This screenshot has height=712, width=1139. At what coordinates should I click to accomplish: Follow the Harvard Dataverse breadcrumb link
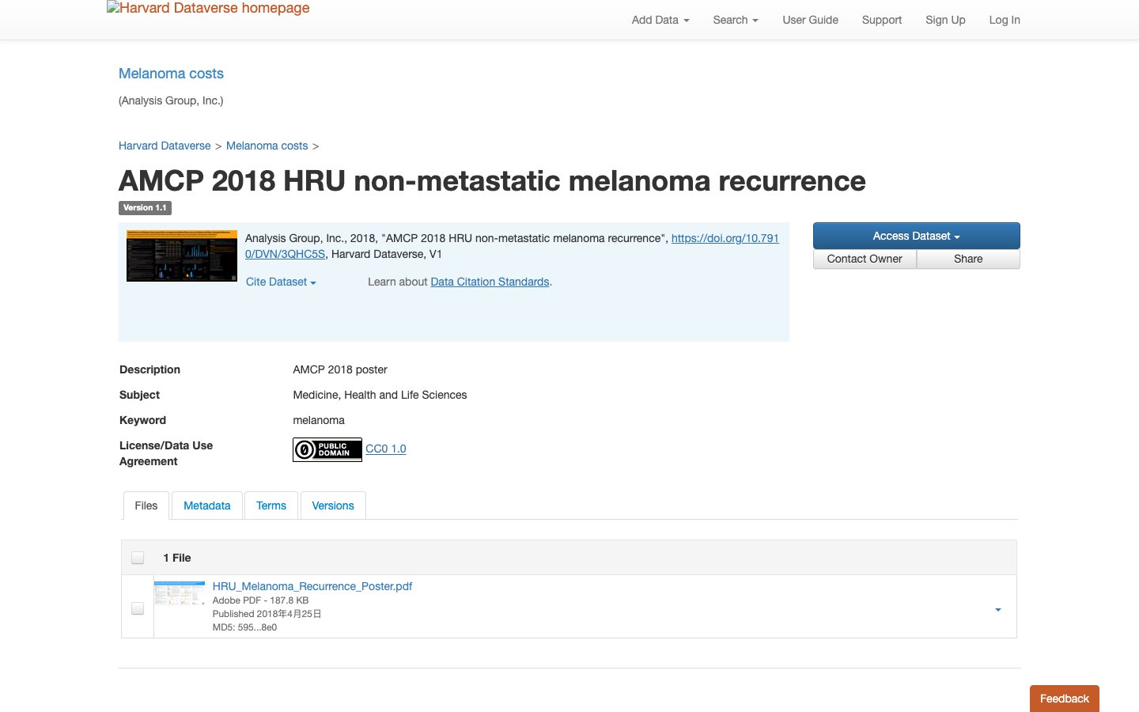165,146
